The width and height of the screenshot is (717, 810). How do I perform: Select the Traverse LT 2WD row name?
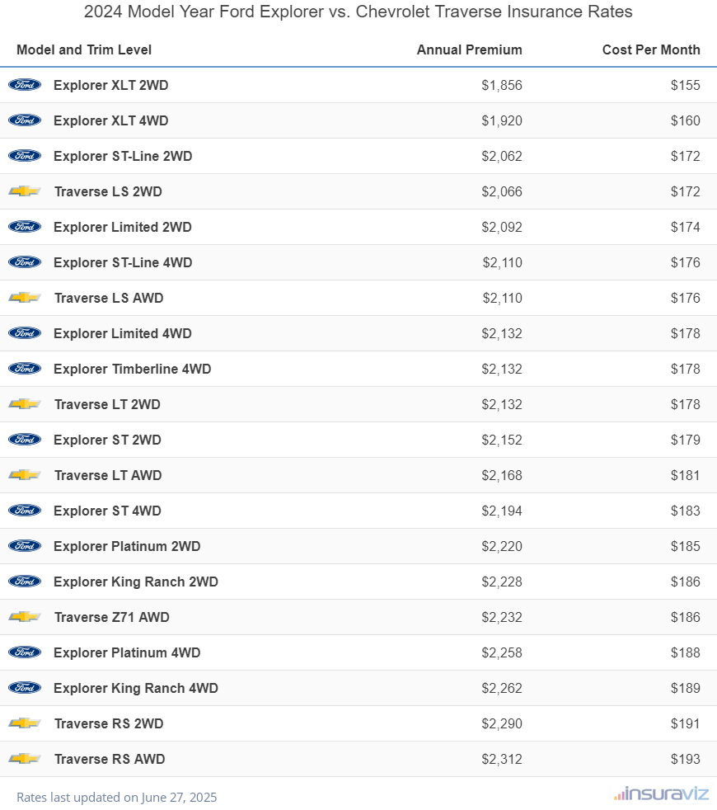107,404
